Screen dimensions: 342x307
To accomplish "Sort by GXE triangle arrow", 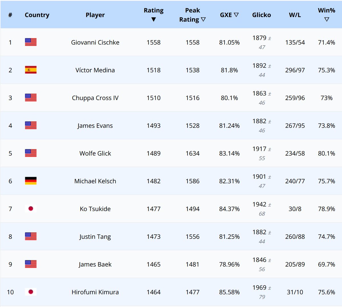I will pos(236,15).
